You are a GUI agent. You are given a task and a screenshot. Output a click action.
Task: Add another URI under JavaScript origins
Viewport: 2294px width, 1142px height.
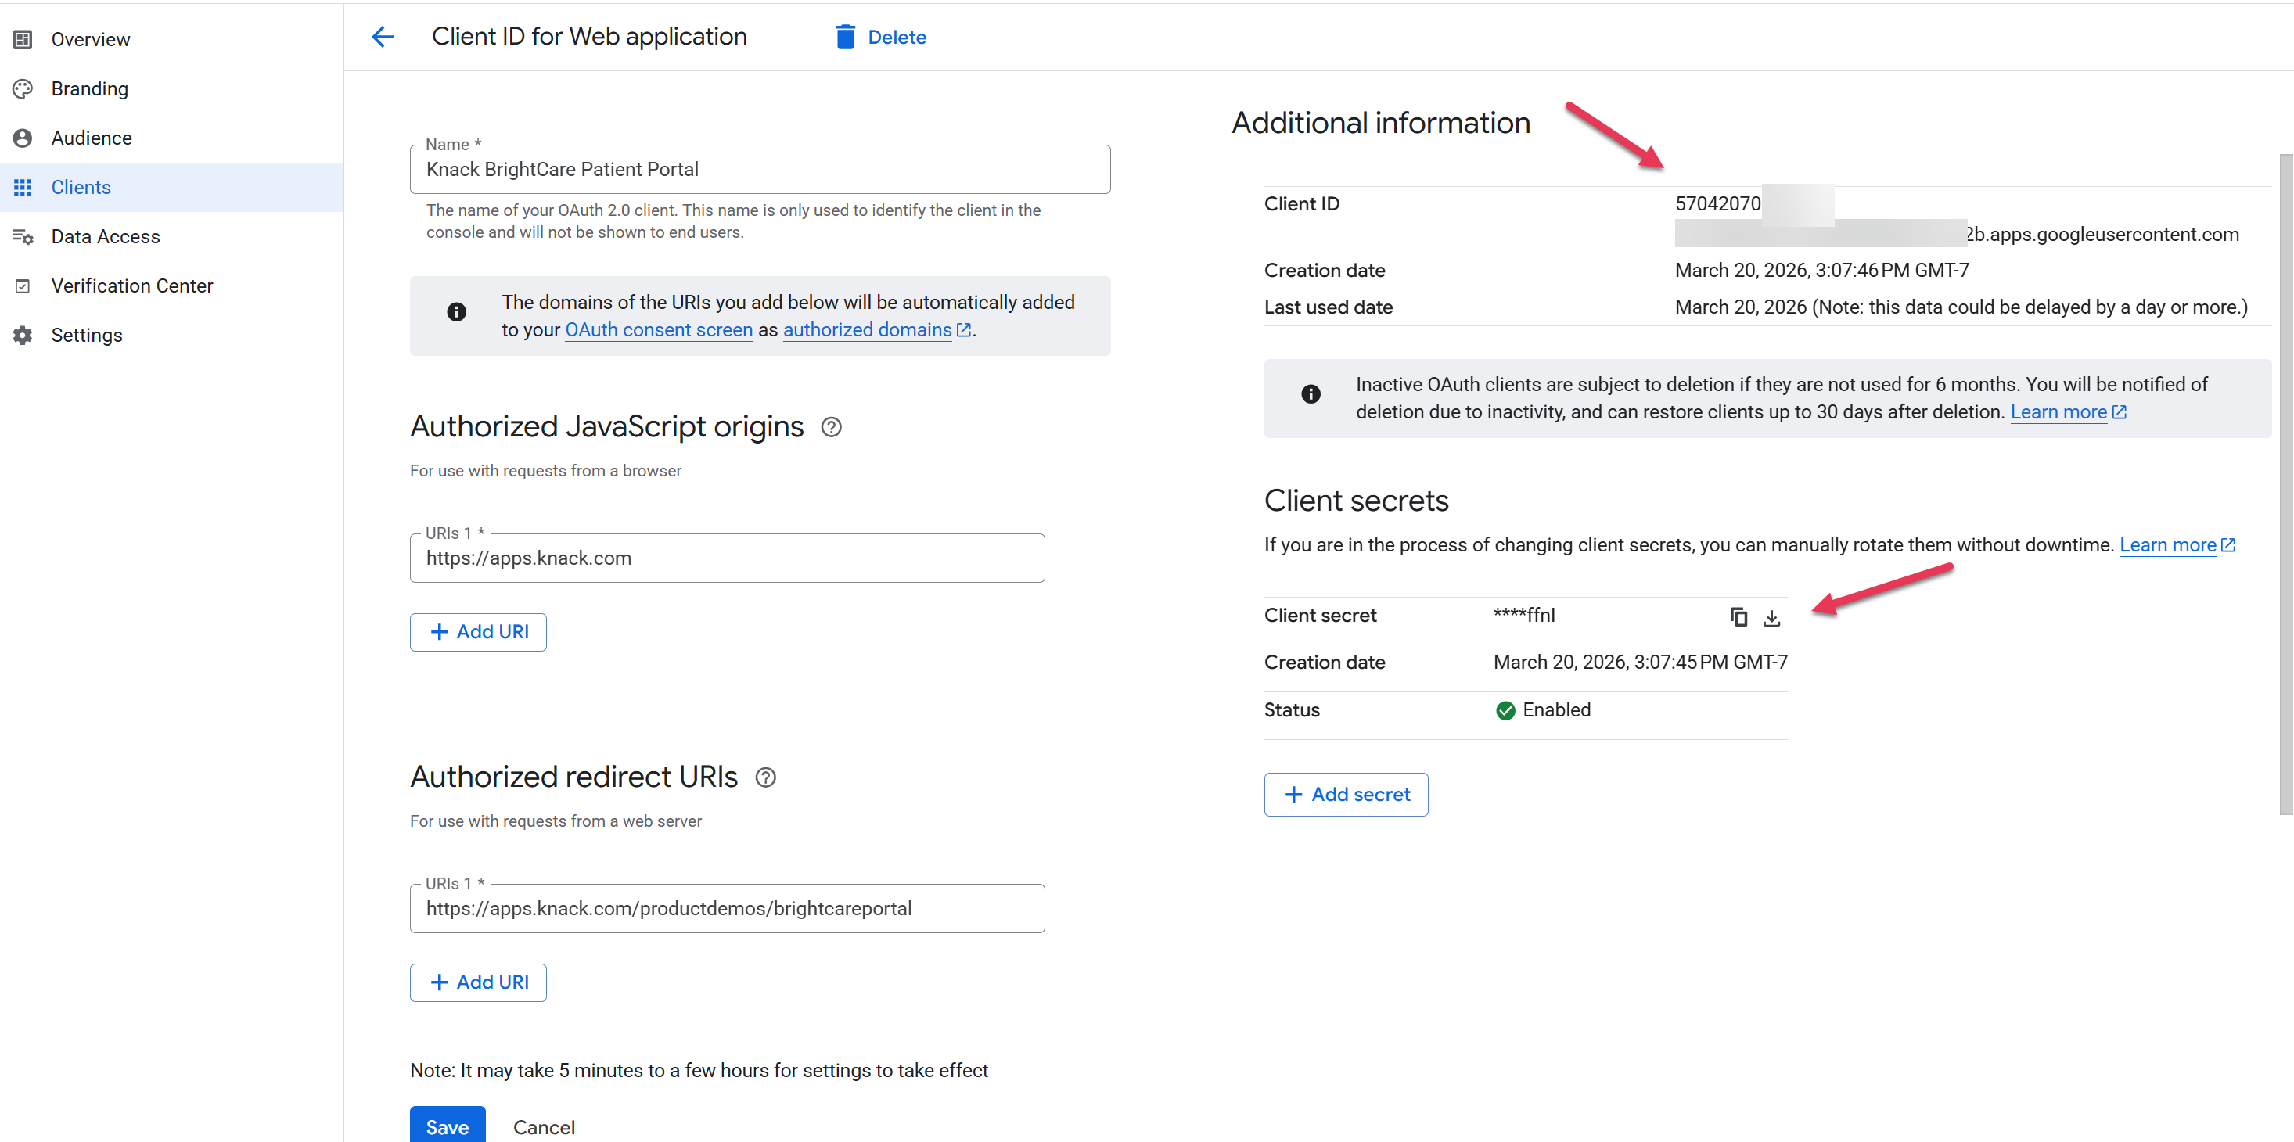click(478, 632)
